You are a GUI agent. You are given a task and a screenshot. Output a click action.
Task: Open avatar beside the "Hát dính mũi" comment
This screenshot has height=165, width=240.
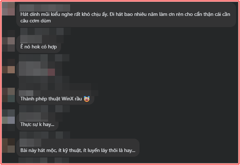click(x=8, y=9)
